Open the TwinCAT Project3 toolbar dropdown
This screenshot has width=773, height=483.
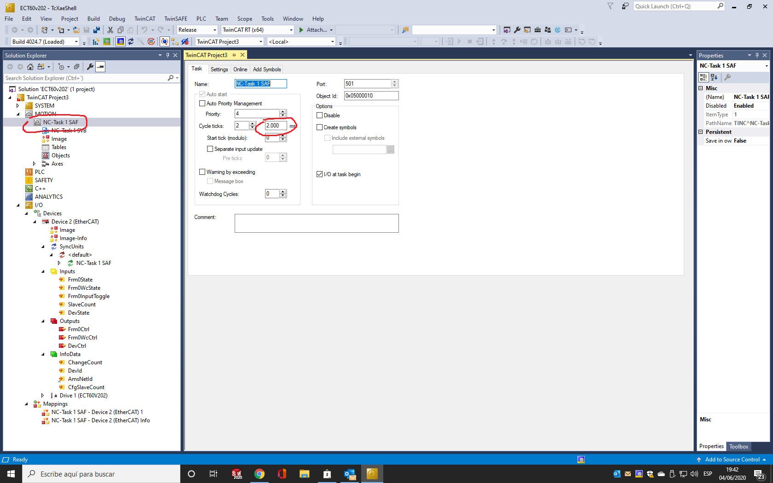260,41
